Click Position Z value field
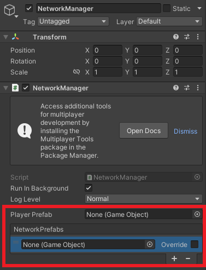206x270 pixels. 187,50
